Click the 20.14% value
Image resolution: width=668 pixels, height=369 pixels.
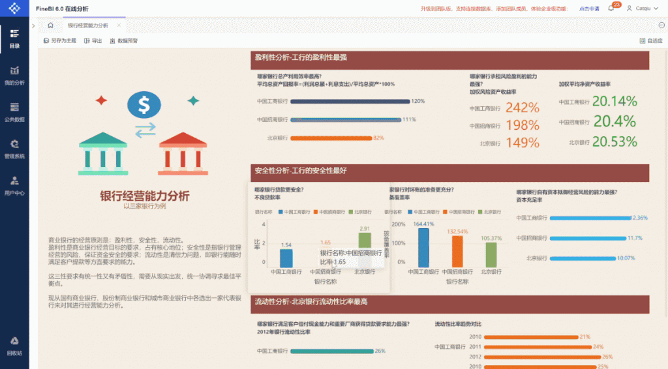coord(615,101)
